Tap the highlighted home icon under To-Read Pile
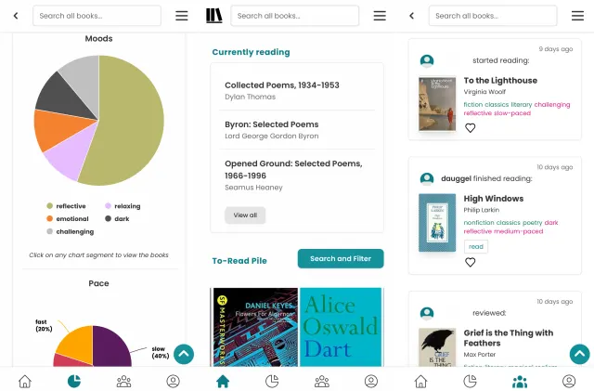Viewport: 594px width, 391px height. (223, 381)
